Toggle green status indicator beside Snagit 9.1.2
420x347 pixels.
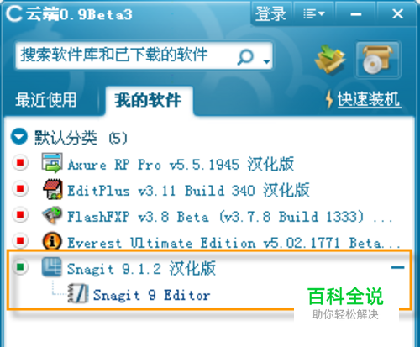[x=20, y=266]
